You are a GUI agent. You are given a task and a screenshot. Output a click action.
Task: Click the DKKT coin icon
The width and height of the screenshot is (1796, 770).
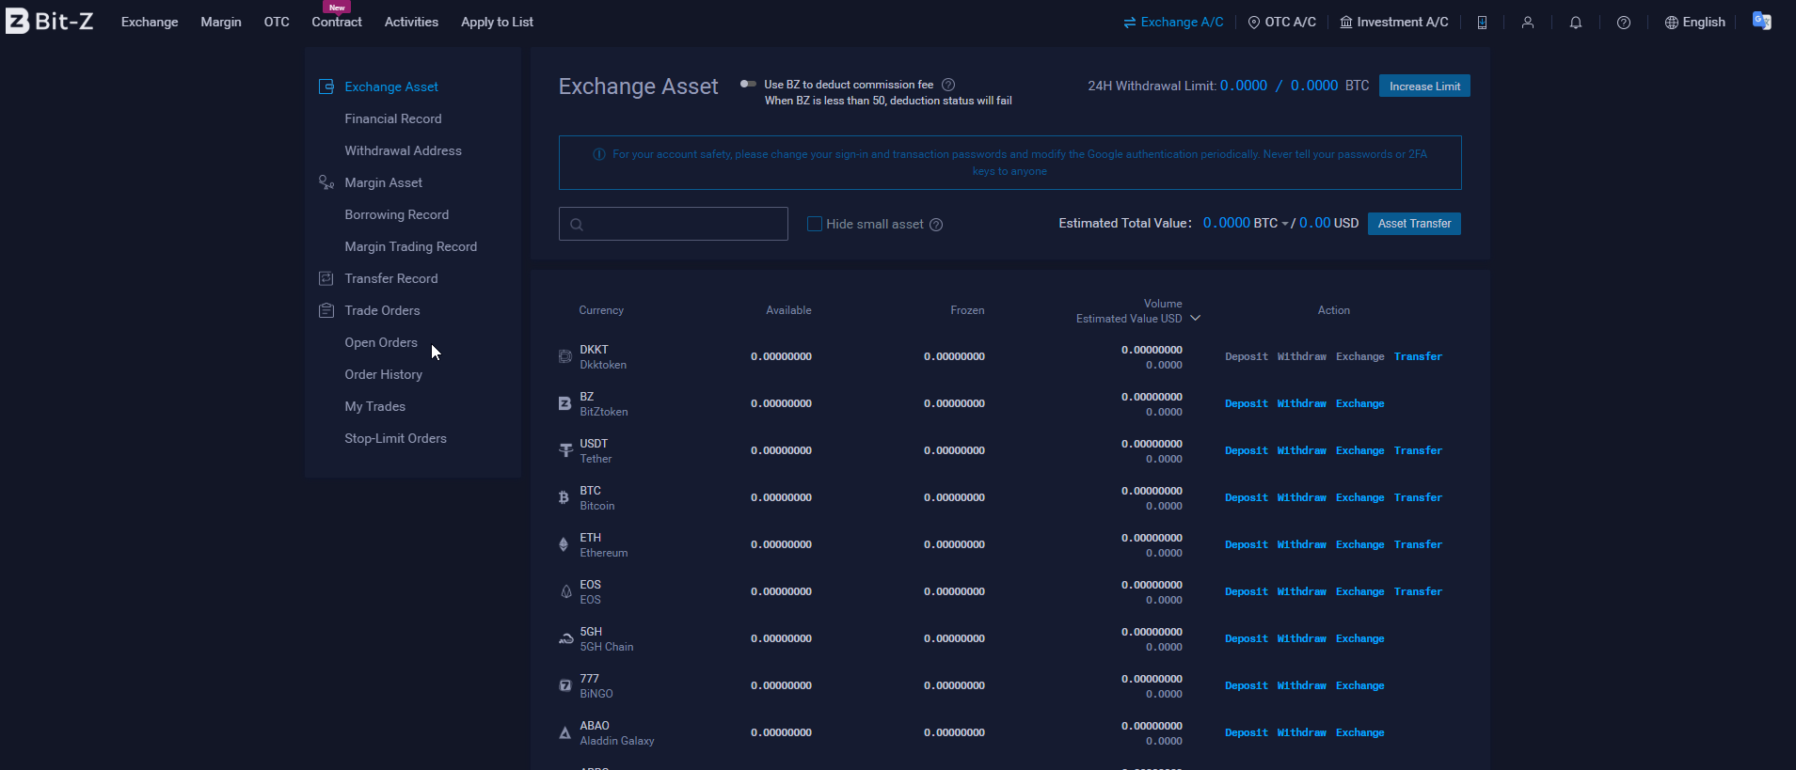pos(564,356)
